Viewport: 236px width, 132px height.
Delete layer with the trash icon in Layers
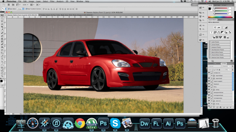click(231, 108)
